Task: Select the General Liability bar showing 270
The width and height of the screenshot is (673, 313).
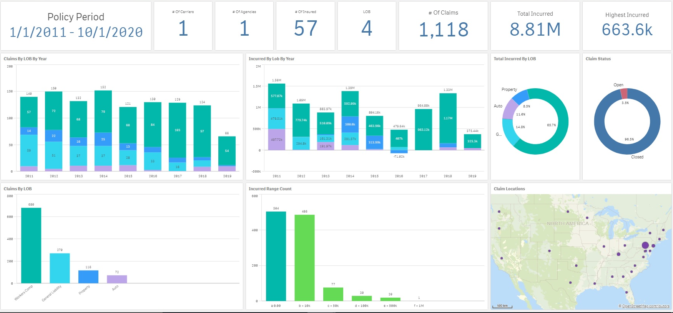Action: tap(60, 268)
